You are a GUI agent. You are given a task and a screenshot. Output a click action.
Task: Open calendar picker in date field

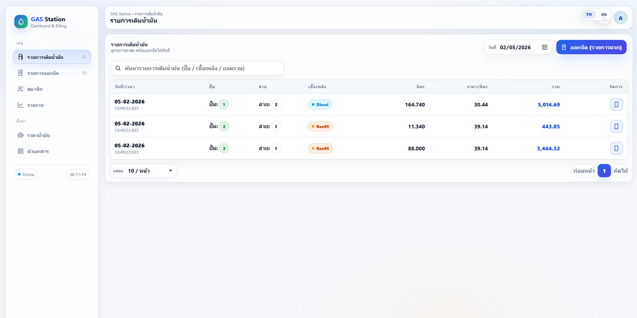pyautogui.click(x=545, y=47)
